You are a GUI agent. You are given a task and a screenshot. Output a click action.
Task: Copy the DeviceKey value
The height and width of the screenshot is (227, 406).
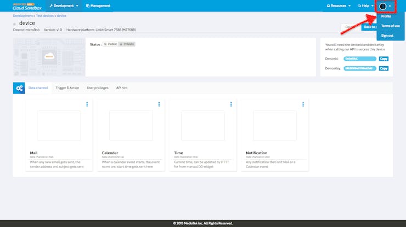coord(384,68)
